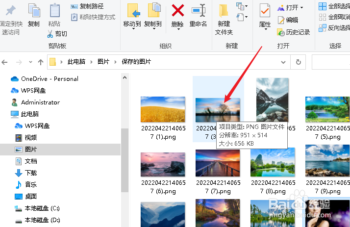The height and width of the screenshot is (227, 350).
Task: Select OneDrive - Personal in the sidebar
Action: (45, 79)
